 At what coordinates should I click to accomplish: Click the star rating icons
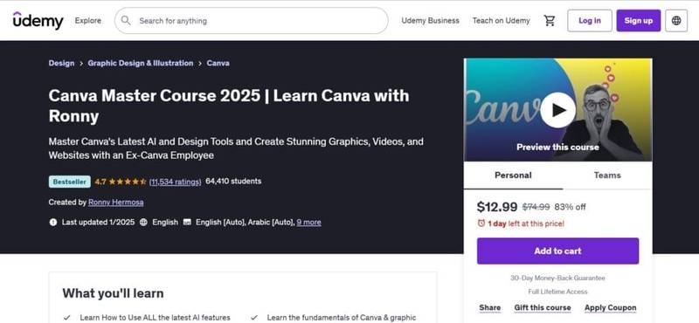coord(128,182)
